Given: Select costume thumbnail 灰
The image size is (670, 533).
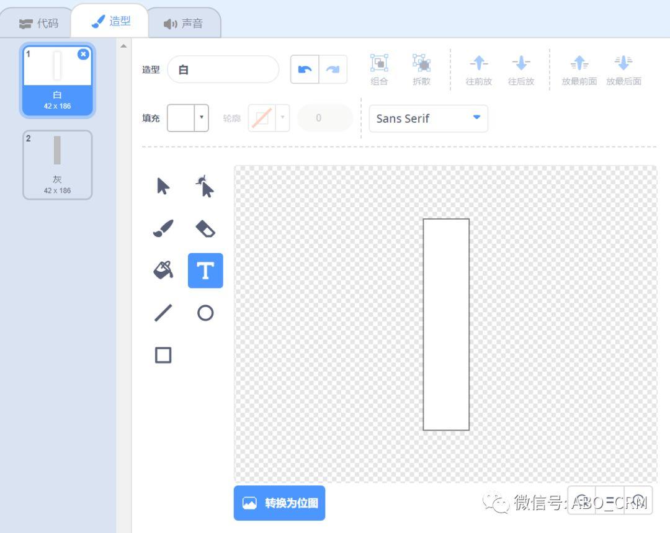Looking at the screenshot, I should tap(57, 165).
